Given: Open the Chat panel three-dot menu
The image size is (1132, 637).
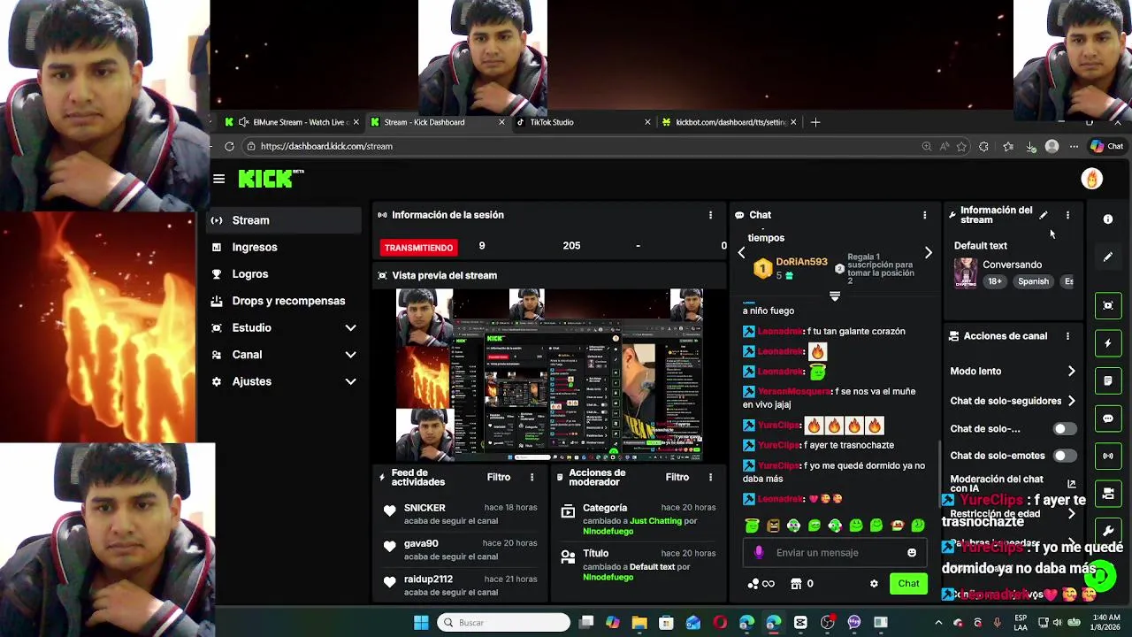Looking at the screenshot, I should click(925, 215).
